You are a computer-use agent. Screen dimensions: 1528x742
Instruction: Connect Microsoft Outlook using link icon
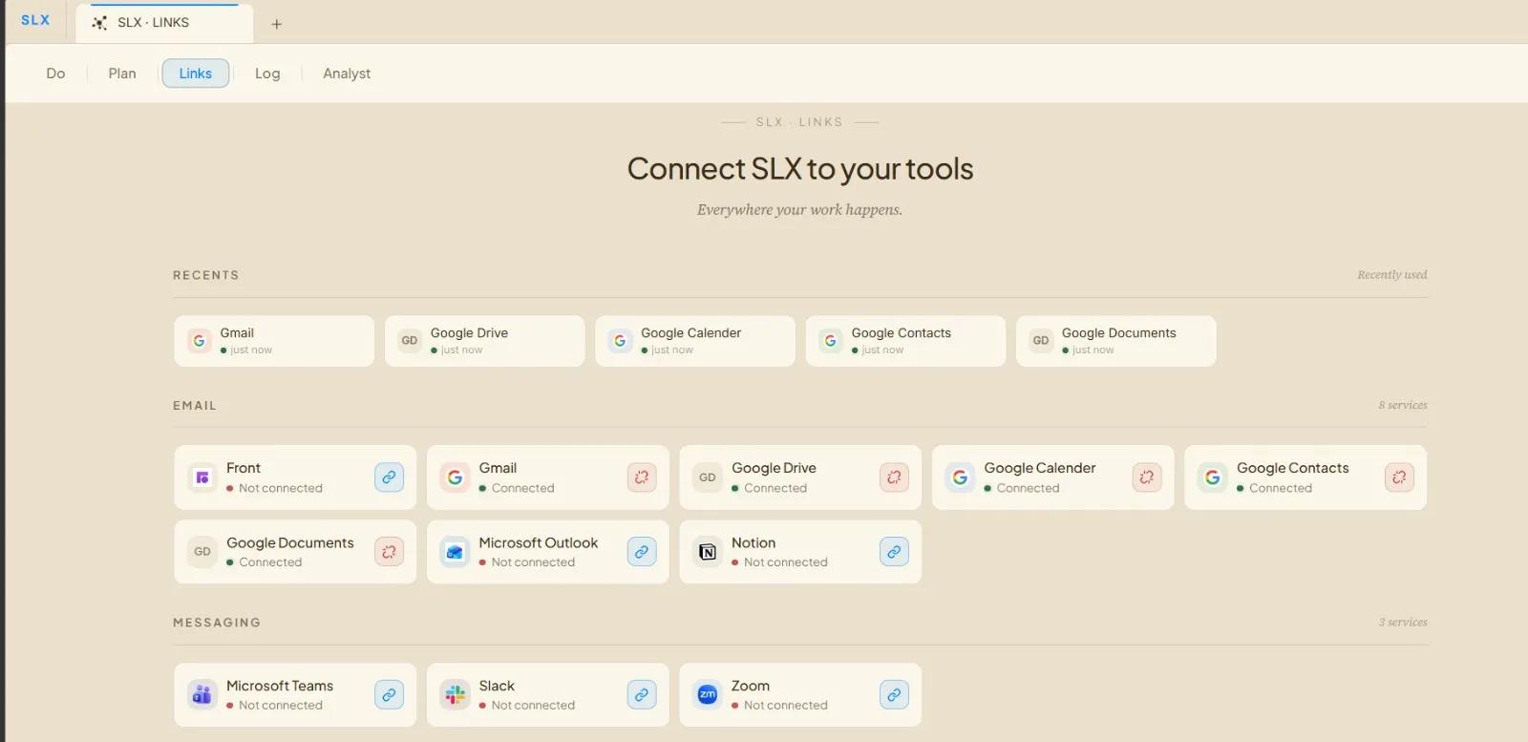tap(642, 551)
